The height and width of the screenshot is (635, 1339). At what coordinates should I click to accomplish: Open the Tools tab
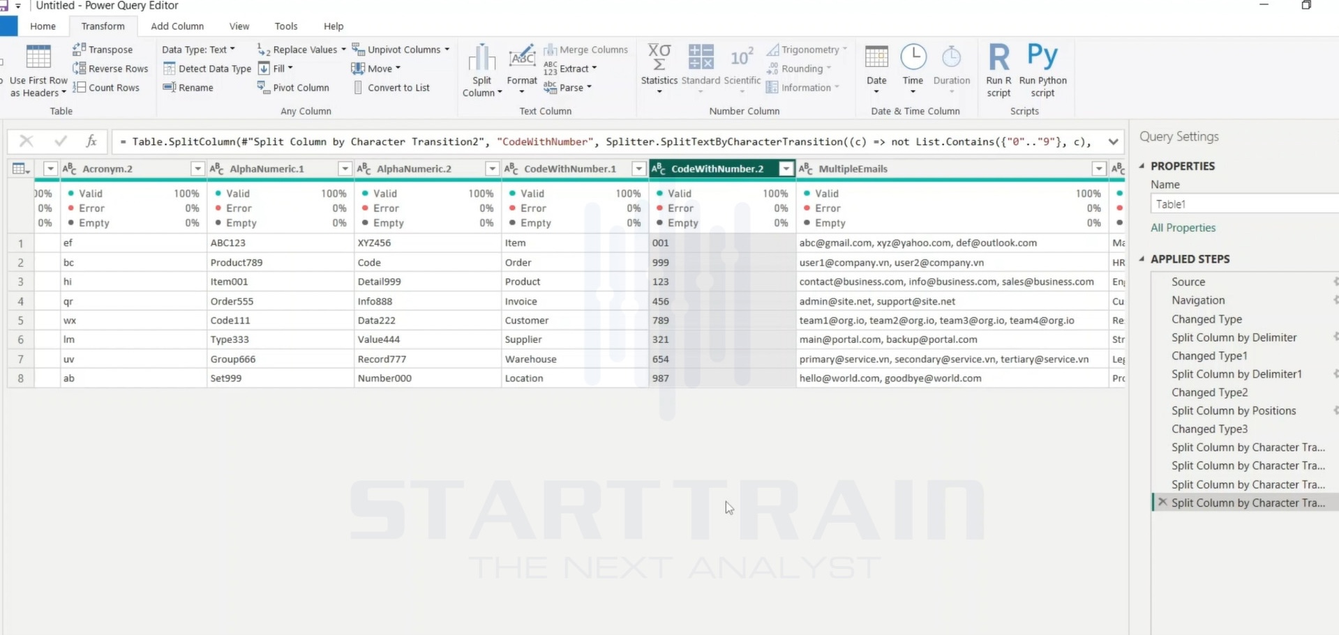tap(286, 26)
